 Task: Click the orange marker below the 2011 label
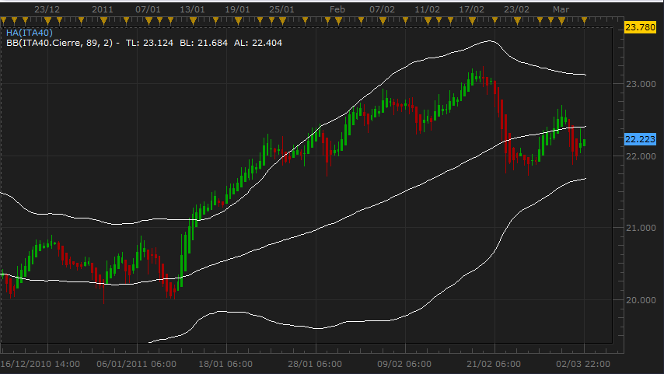pos(103,21)
